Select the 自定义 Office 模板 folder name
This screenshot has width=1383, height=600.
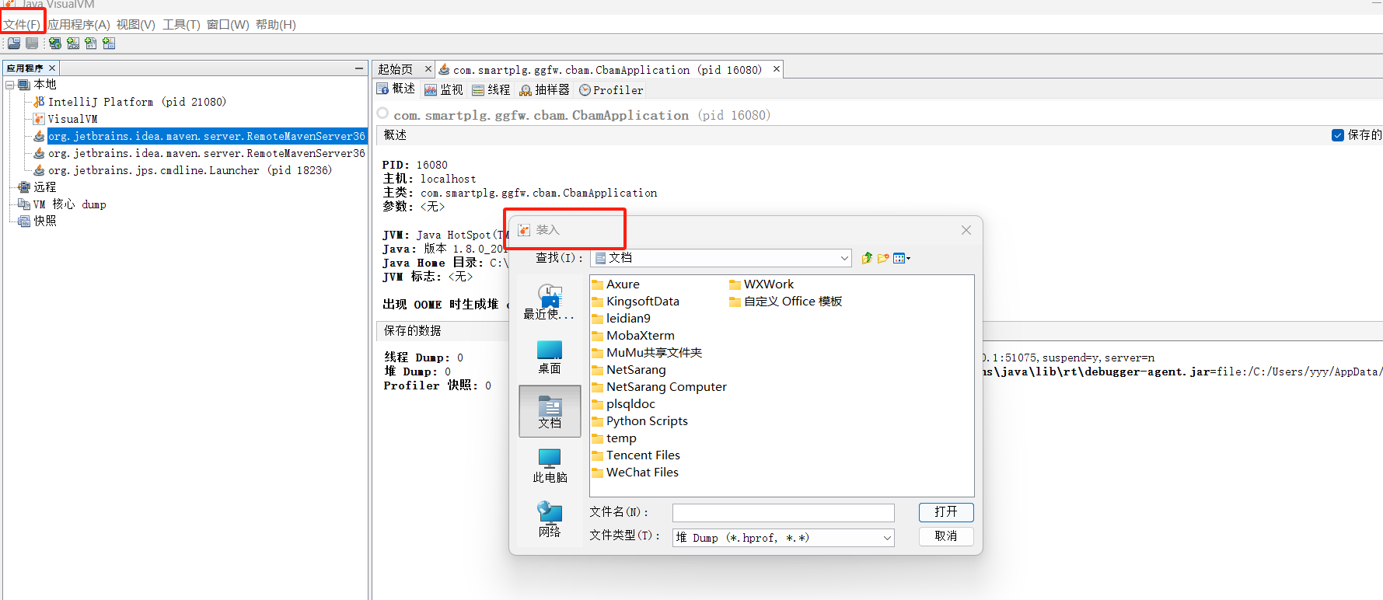pos(793,302)
